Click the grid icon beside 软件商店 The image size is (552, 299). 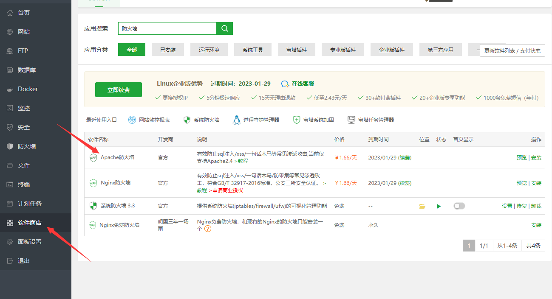[10, 223]
